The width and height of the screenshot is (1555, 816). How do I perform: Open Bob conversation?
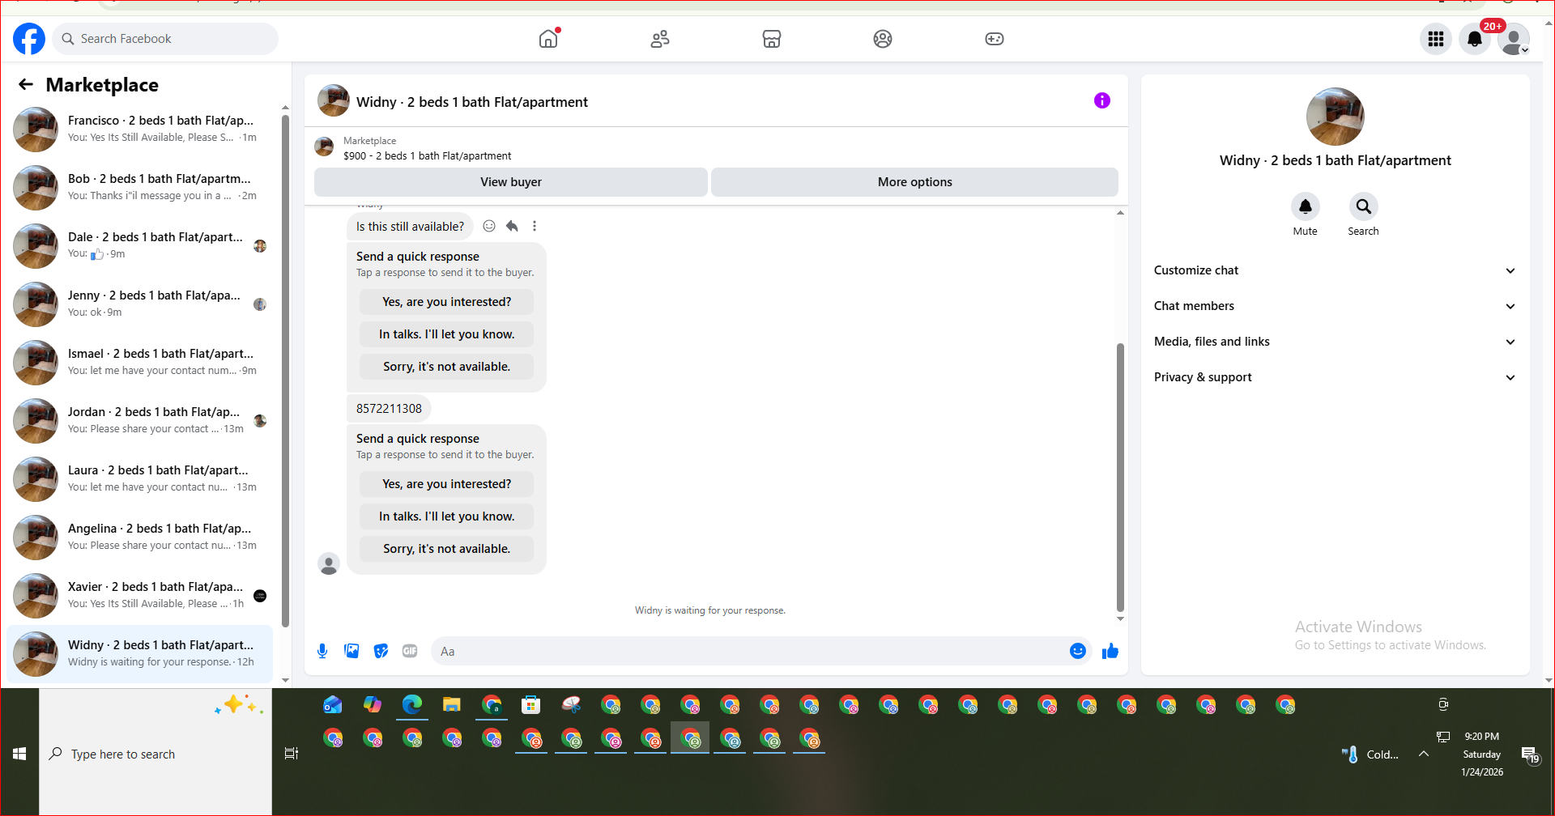[x=140, y=187]
